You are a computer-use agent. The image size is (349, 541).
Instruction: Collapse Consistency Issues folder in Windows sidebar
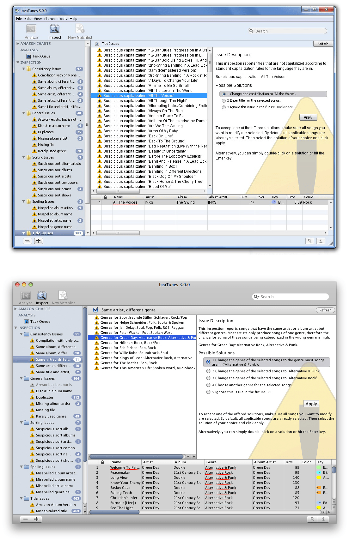point(23,69)
